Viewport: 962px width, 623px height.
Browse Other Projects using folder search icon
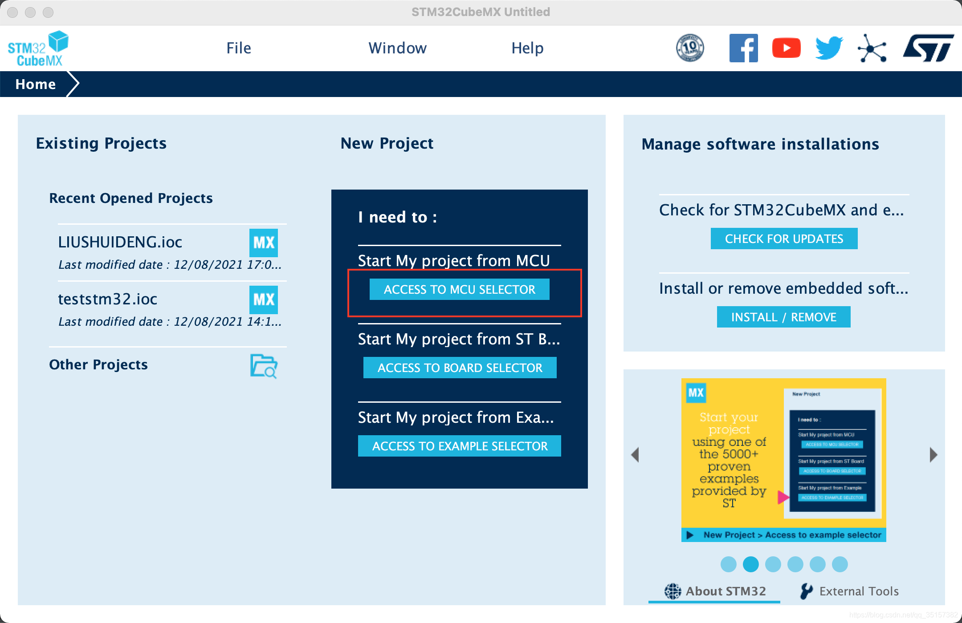(264, 366)
